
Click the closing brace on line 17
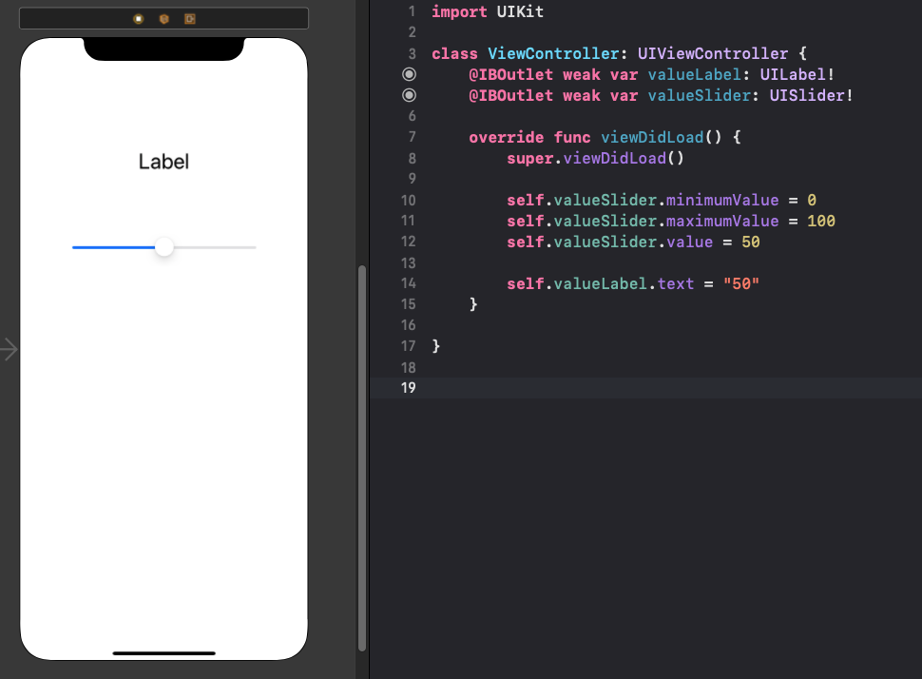click(435, 346)
